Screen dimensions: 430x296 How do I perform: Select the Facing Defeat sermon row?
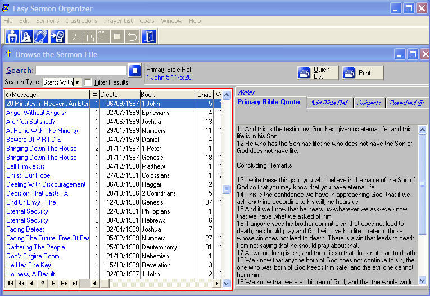coord(113,229)
